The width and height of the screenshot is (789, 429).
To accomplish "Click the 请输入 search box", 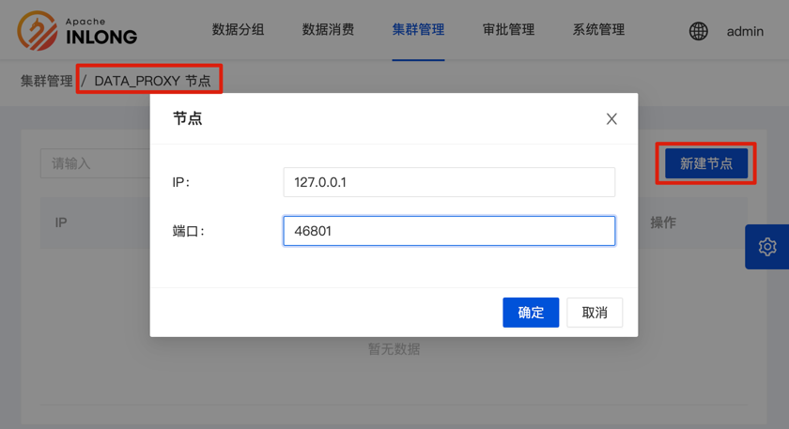I will 94,163.
